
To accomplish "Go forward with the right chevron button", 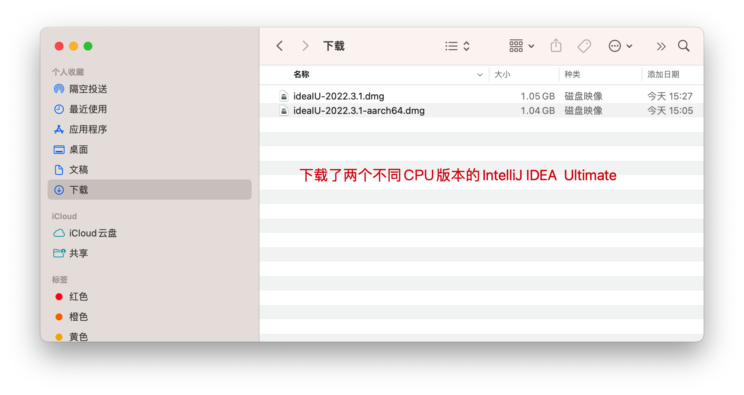I will coord(305,46).
